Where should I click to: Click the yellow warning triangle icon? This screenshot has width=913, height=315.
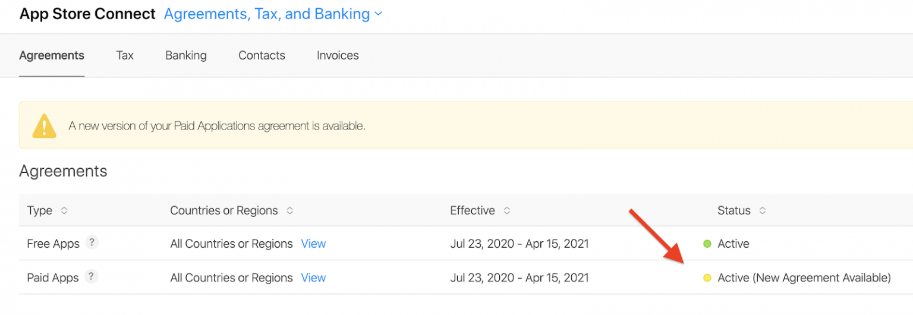click(44, 126)
